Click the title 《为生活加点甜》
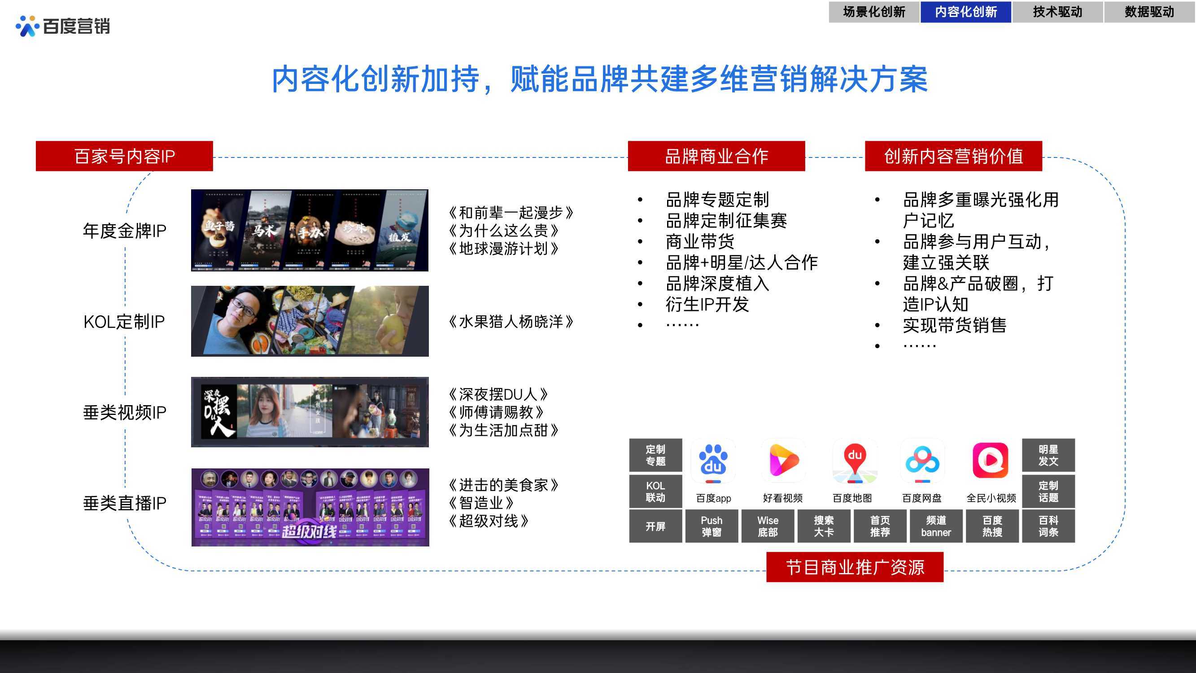Image resolution: width=1196 pixels, height=673 pixels. coord(503,430)
